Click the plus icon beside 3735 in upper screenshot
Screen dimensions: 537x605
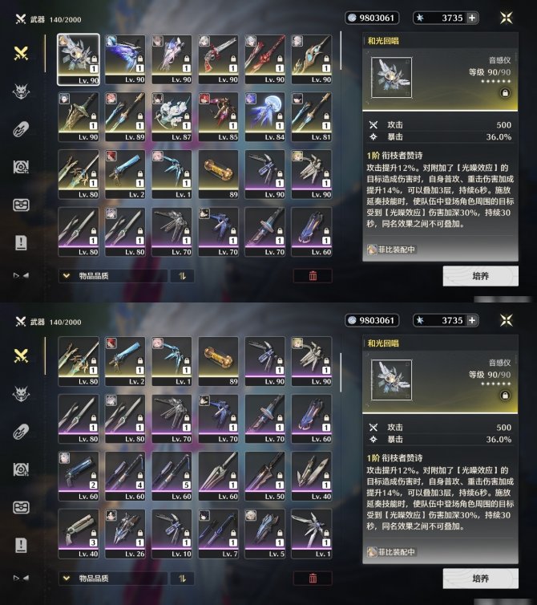coord(472,18)
